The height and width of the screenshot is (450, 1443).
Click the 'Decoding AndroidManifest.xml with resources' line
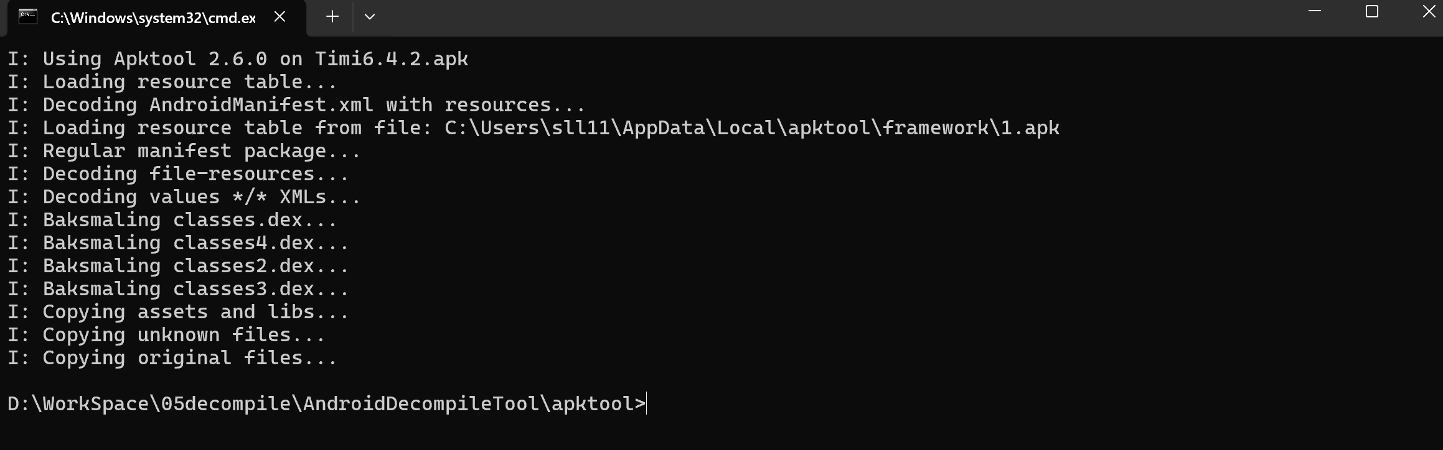(296, 105)
